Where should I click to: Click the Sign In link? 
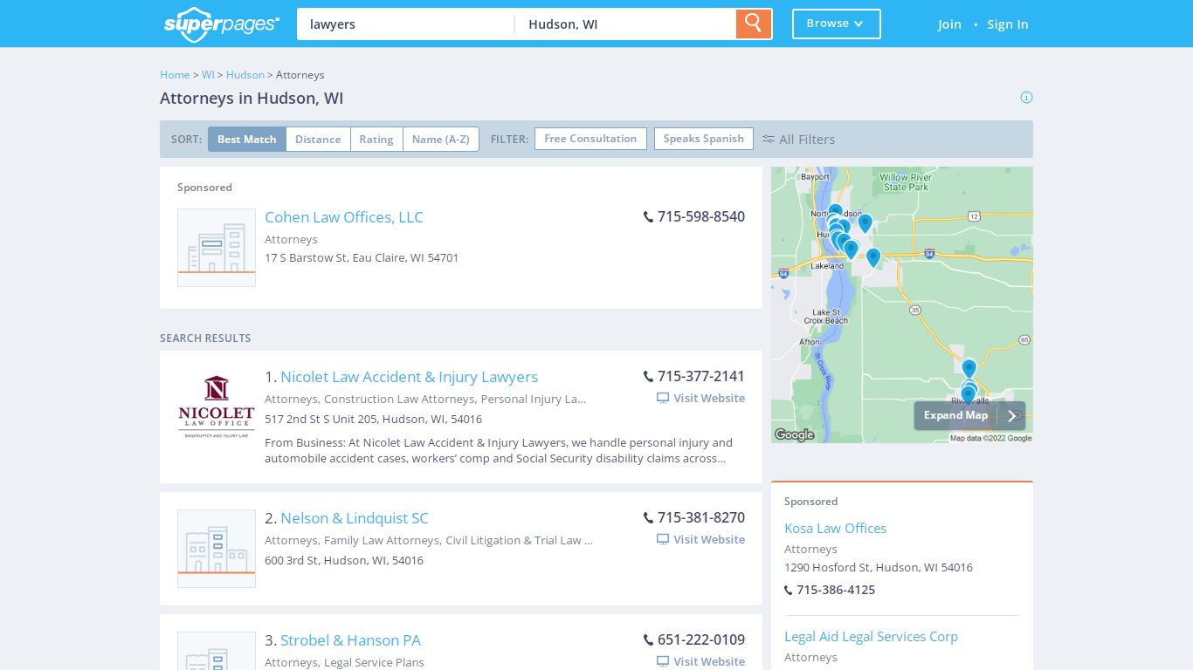[x=1007, y=24]
